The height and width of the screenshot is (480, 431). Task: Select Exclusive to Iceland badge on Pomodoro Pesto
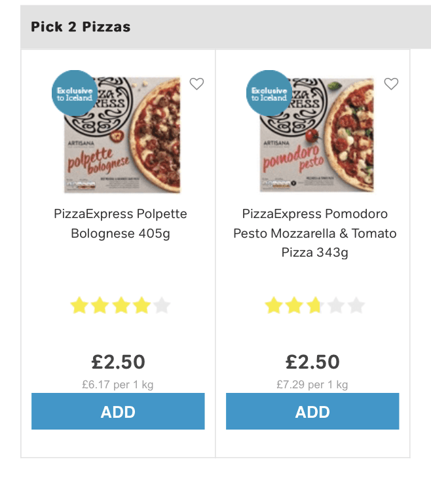(269, 93)
